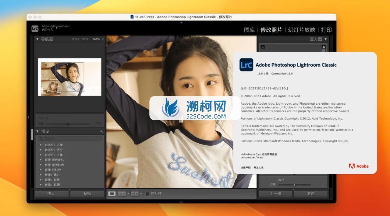Open the toolbar content dropdown triangle
This screenshot has width=390, height=216.
pos(252,194)
